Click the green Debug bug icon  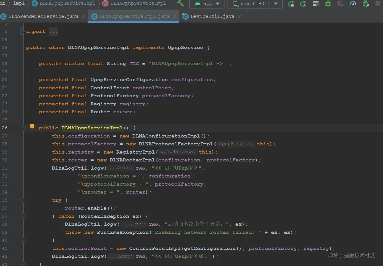click(x=328, y=4)
